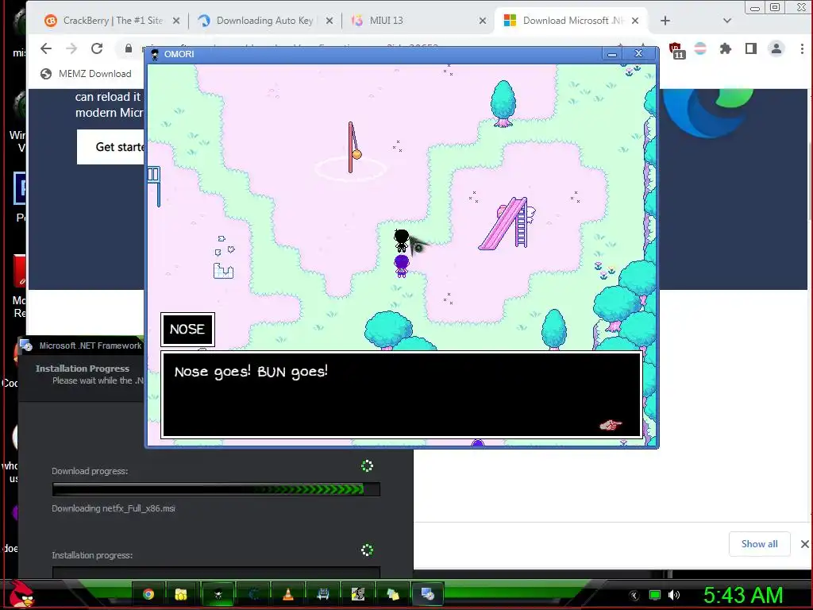The width and height of the screenshot is (813, 610).
Task: Click 'Downloading netfx_Full_x86.msi' status text
Action: [x=114, y=509]
